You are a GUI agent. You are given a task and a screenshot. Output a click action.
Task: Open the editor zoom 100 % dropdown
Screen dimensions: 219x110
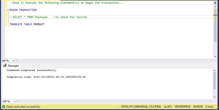point(13,61)
